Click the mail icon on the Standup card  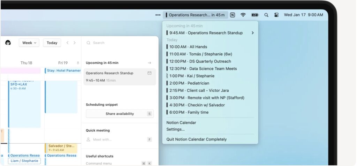pyautogui.click(x=149, y=73)
